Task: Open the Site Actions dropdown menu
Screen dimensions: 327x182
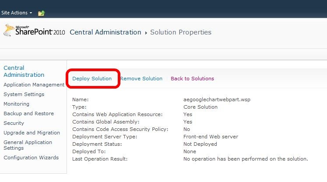Action: [17, 13]
